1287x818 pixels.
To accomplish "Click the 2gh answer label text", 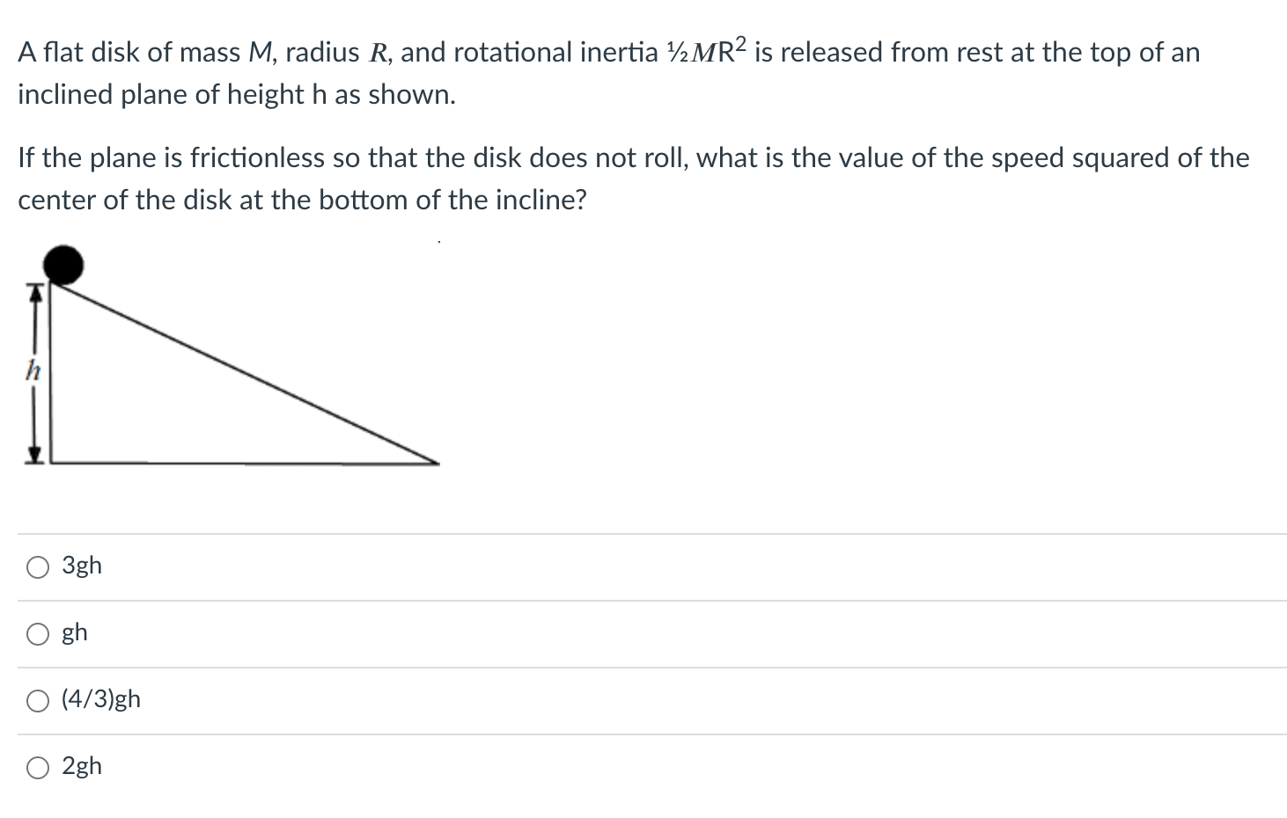I will coord(80,766).
